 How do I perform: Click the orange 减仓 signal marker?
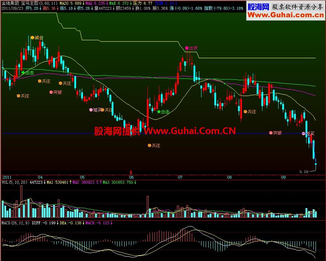point(37,38)
